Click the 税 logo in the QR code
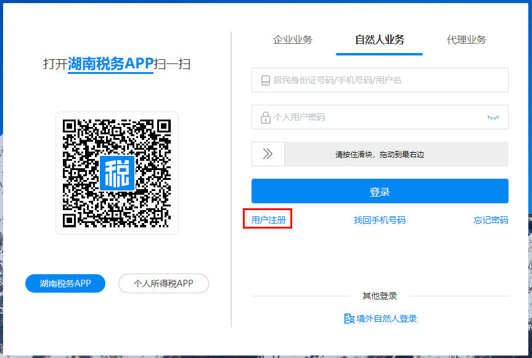 coord(117,173)
